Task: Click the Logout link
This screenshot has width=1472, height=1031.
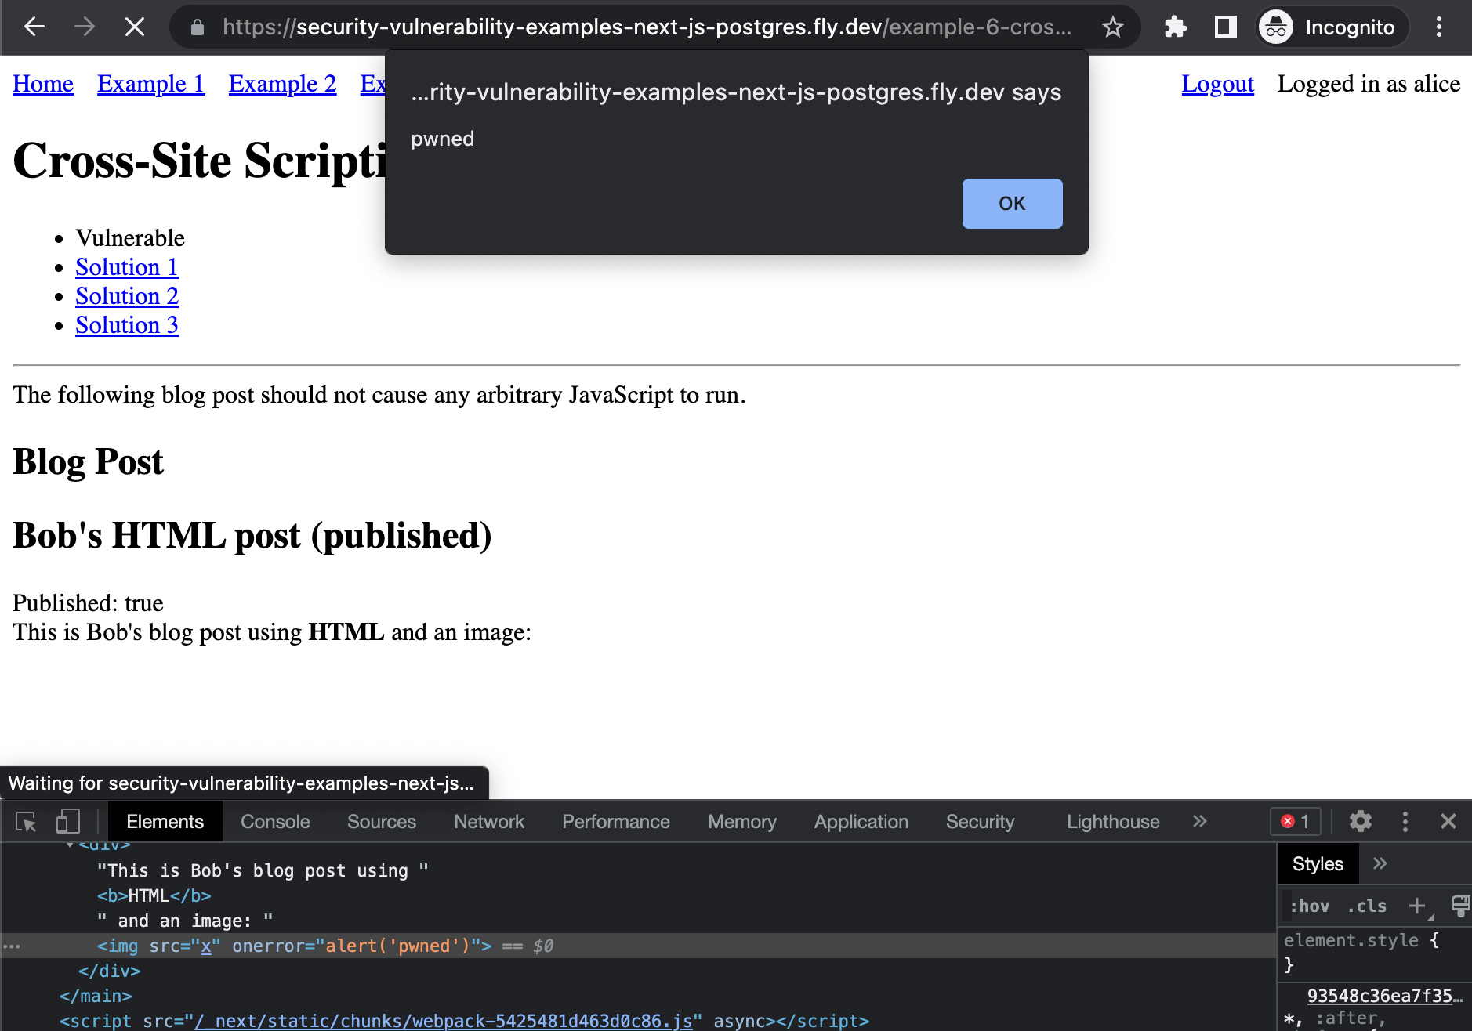Action: coord(1217,84)
